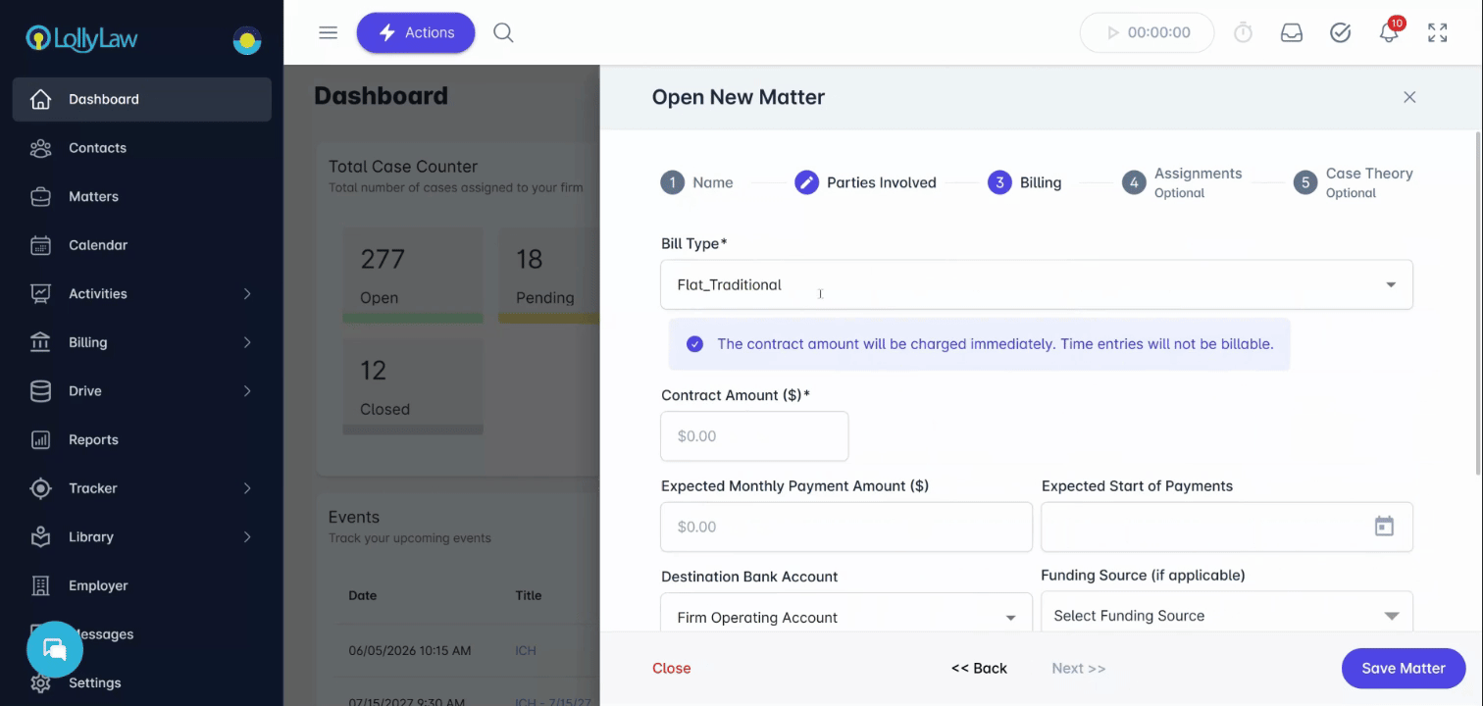
Task: Click the Contract Amount input field
Action: point(754,436)
